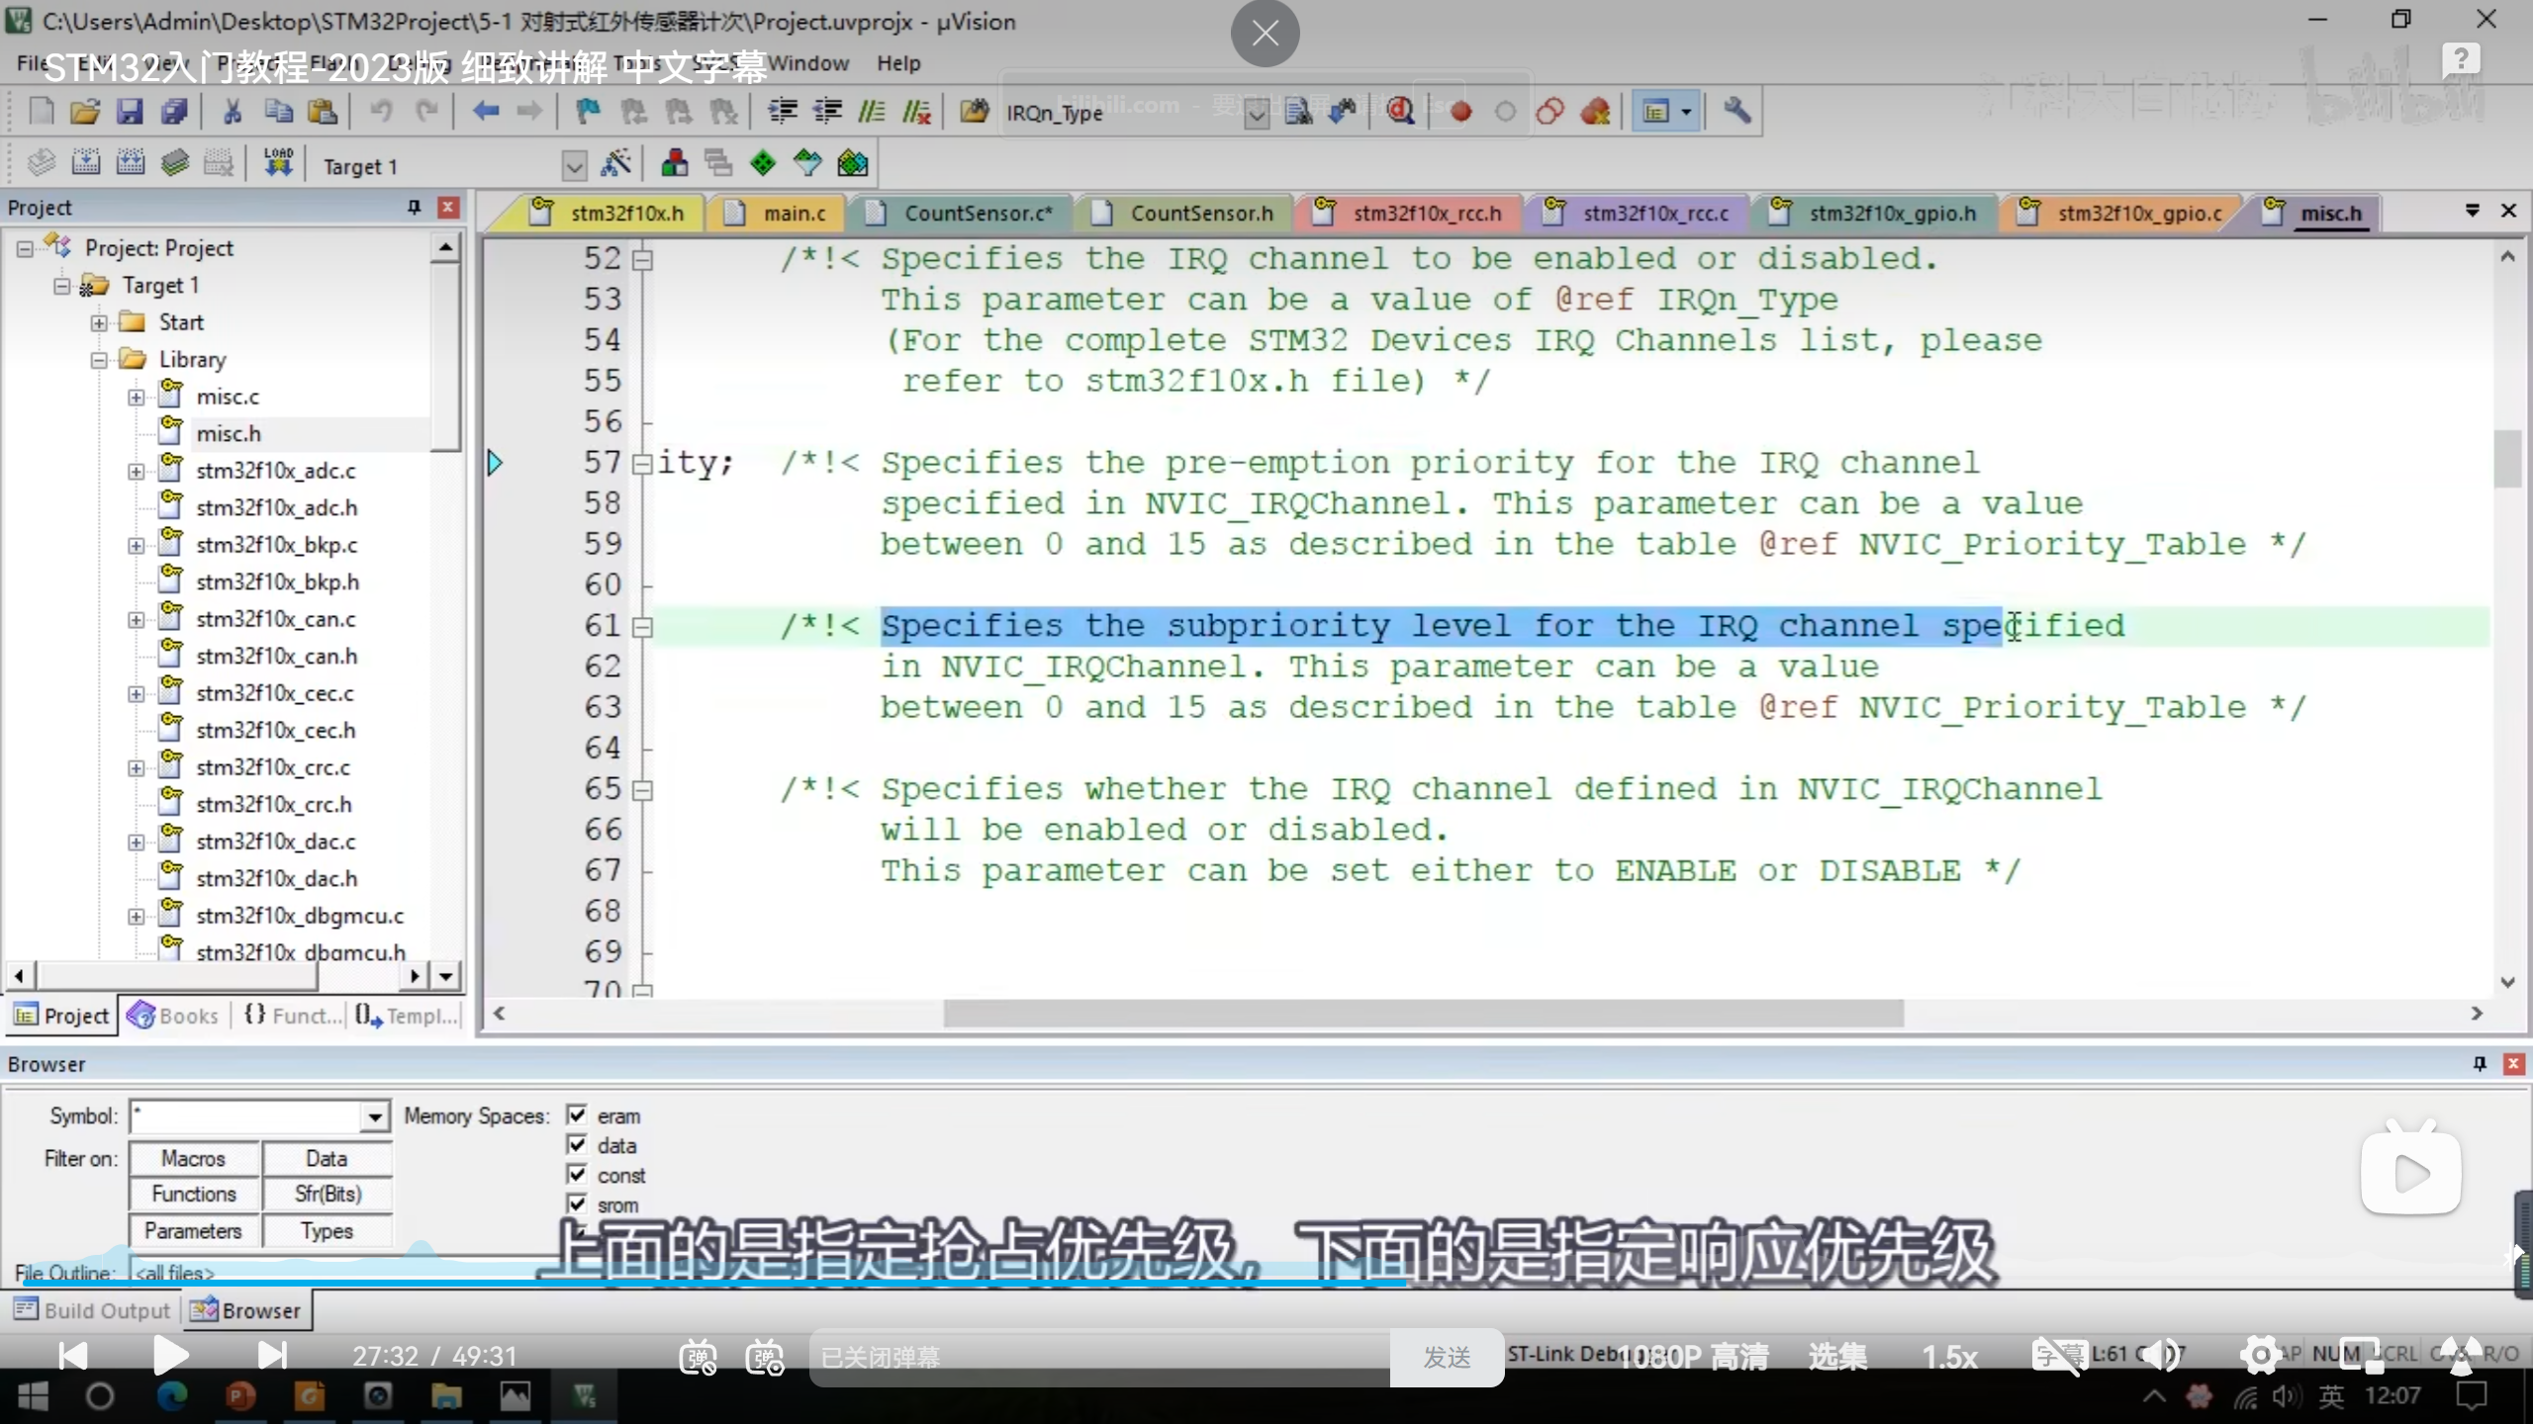Viewport: 2533px width, 1424px height.
Task: Open the Help menu
Action: tap(897, 63)
